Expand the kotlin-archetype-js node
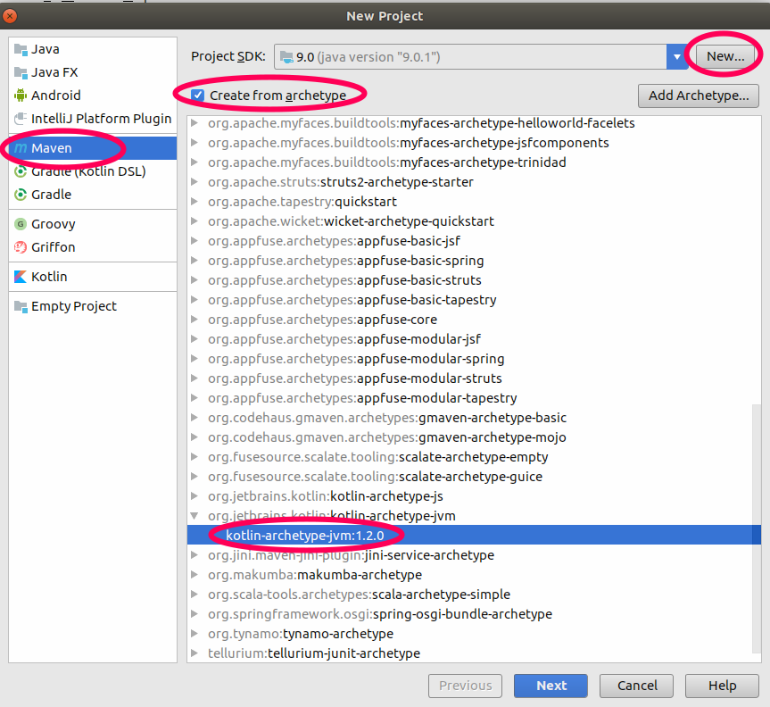 [195, 496]
